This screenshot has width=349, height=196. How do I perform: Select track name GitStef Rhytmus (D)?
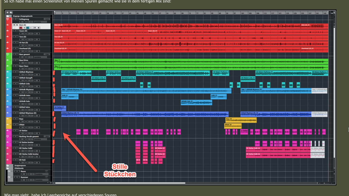28,113
